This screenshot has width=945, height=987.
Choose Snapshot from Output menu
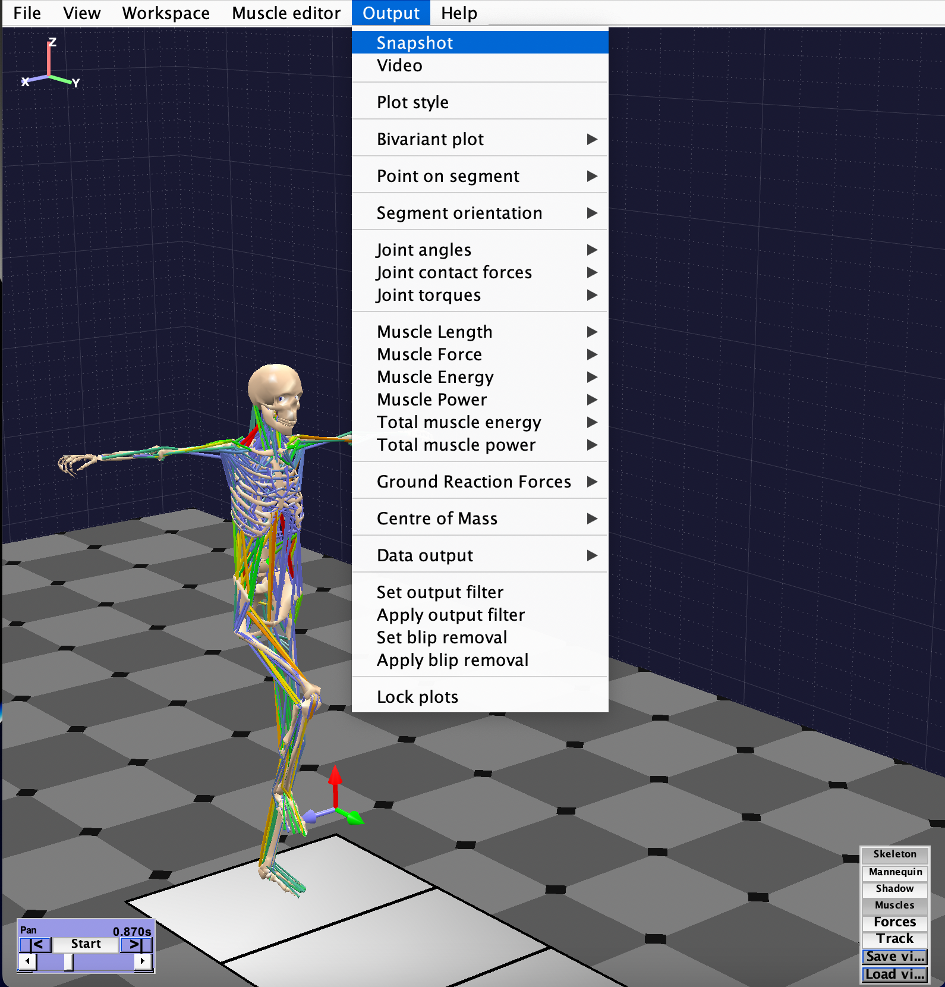[480, 43]
